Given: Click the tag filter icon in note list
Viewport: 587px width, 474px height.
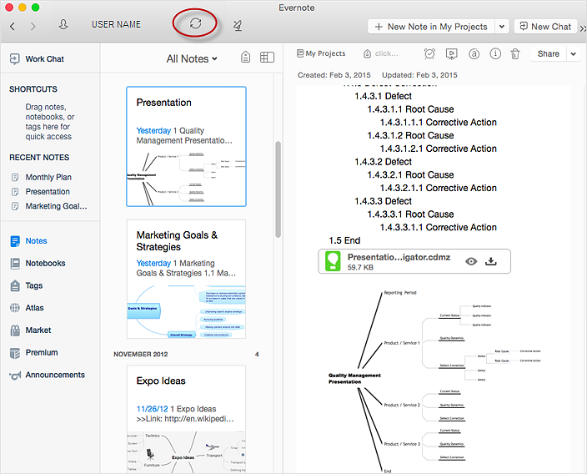Looking at the screenshot, I should point(245,57).
